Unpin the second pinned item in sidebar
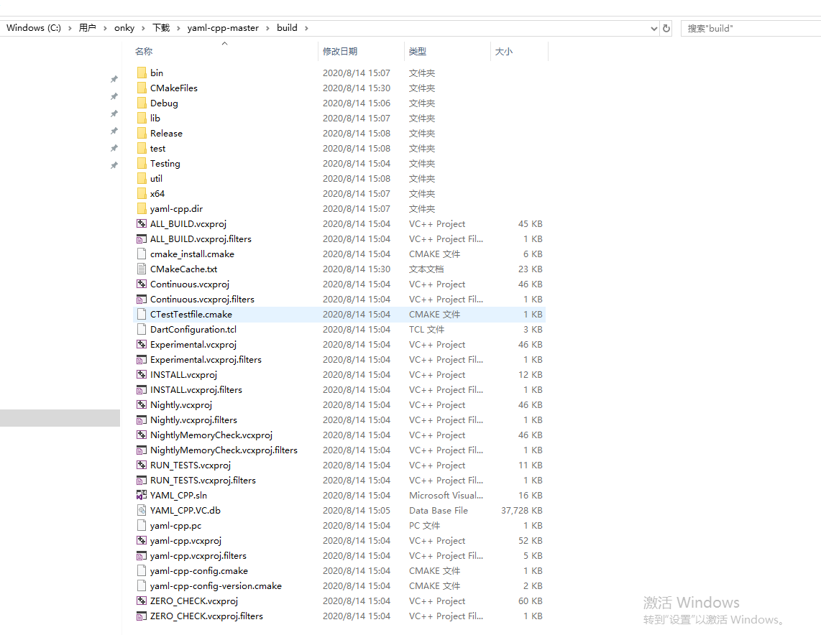821x635 pixels. tap(114, 95)
